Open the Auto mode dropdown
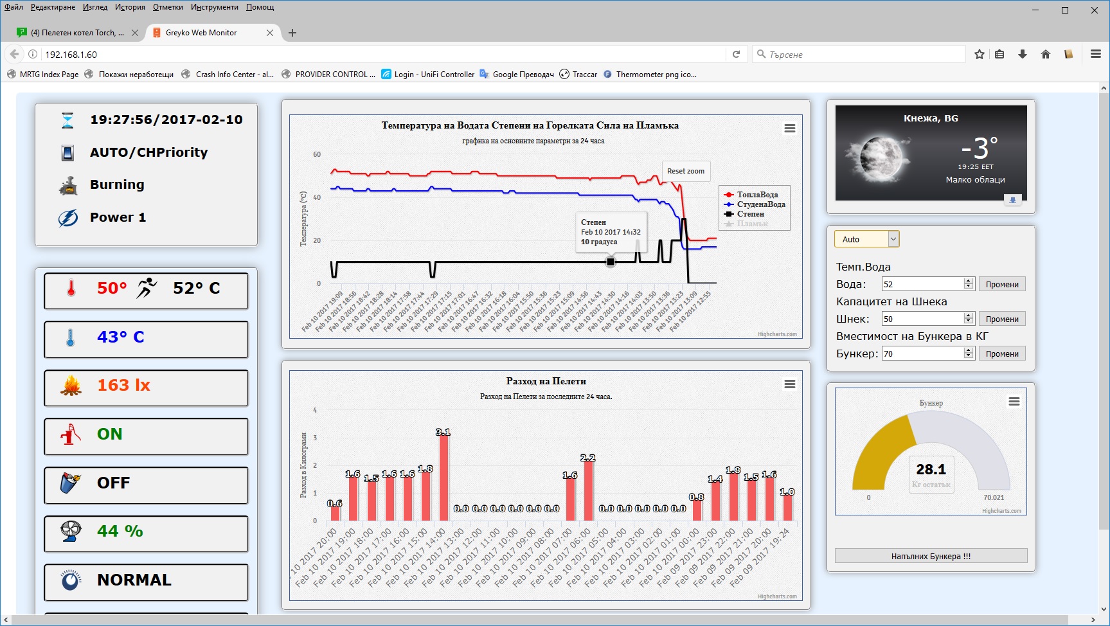The height and width of the screenshot is (626, 1110). 866,239
